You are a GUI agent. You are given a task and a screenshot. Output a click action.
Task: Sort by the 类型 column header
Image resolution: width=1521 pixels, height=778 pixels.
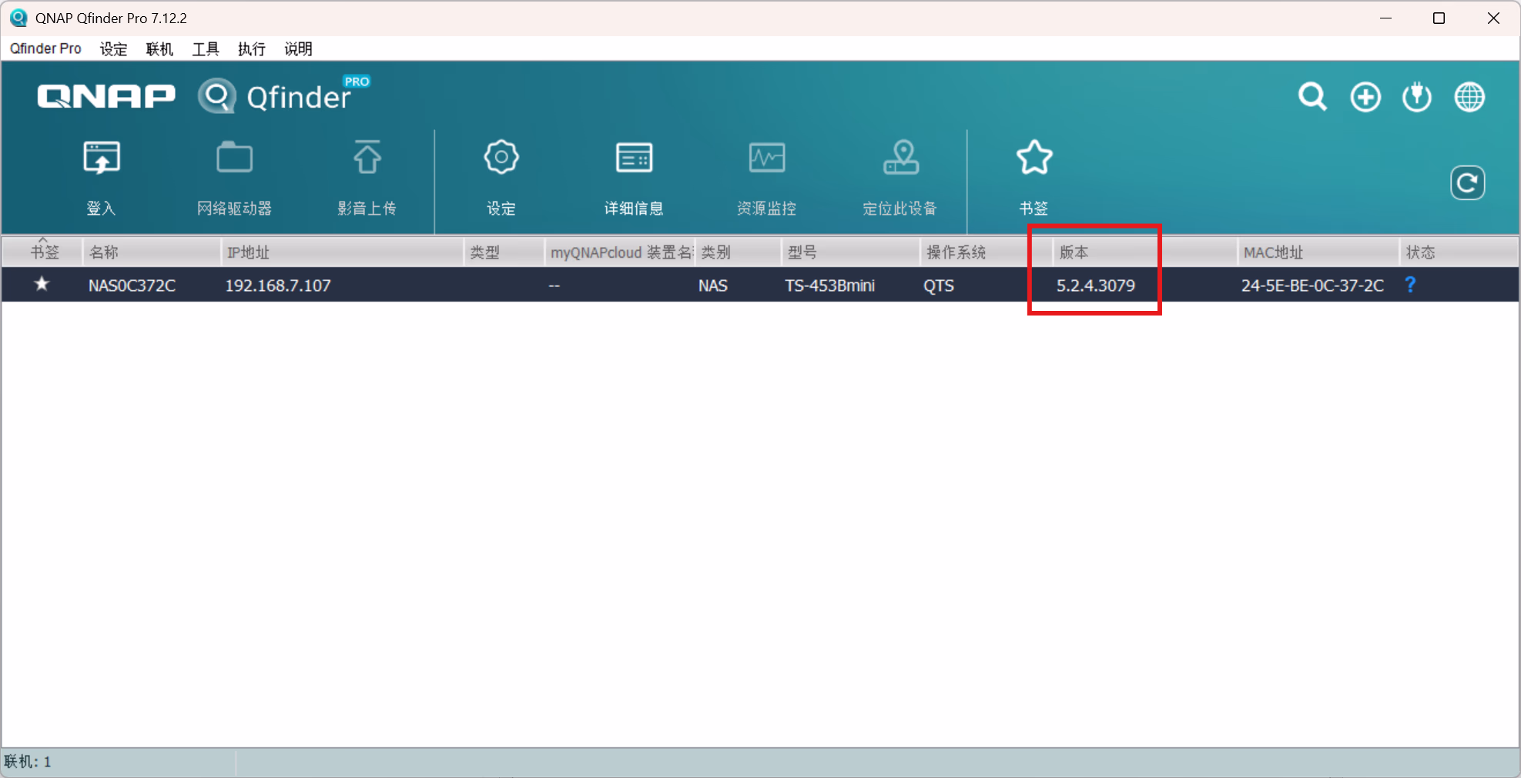(x=504, y=252)
